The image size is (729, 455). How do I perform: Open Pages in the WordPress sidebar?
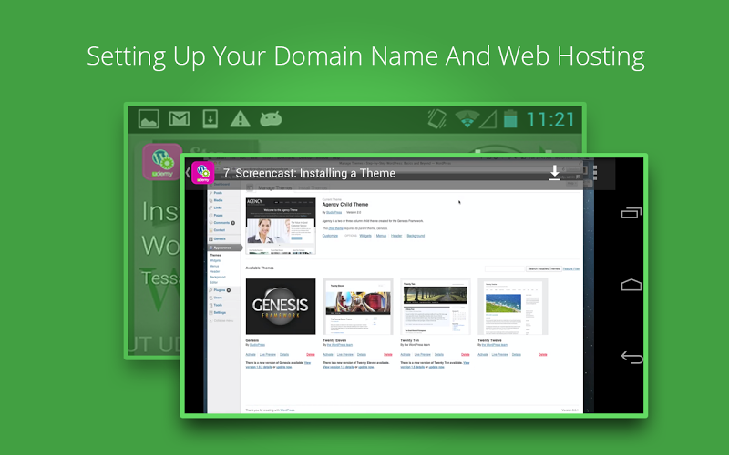click(218, 215)
